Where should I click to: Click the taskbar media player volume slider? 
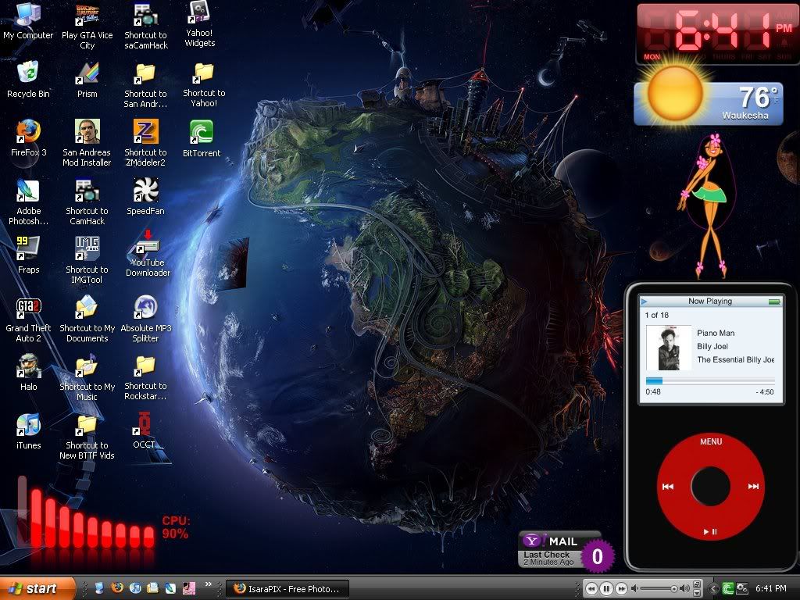point(659,588)
